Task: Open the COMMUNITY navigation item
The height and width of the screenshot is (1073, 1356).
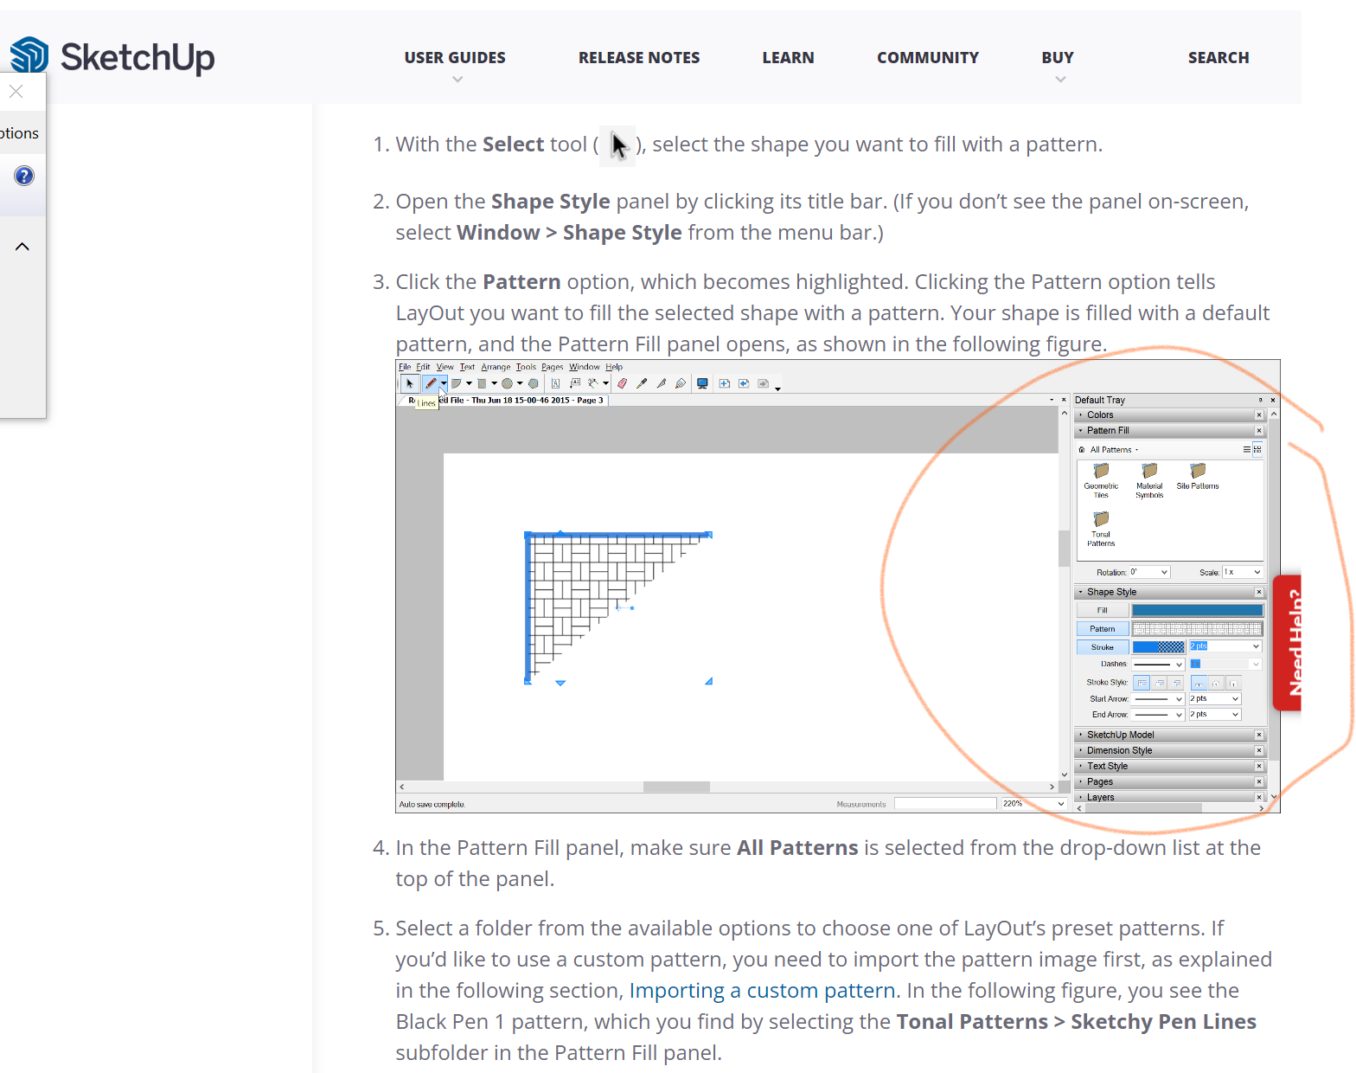Action: tap(928, 58)
